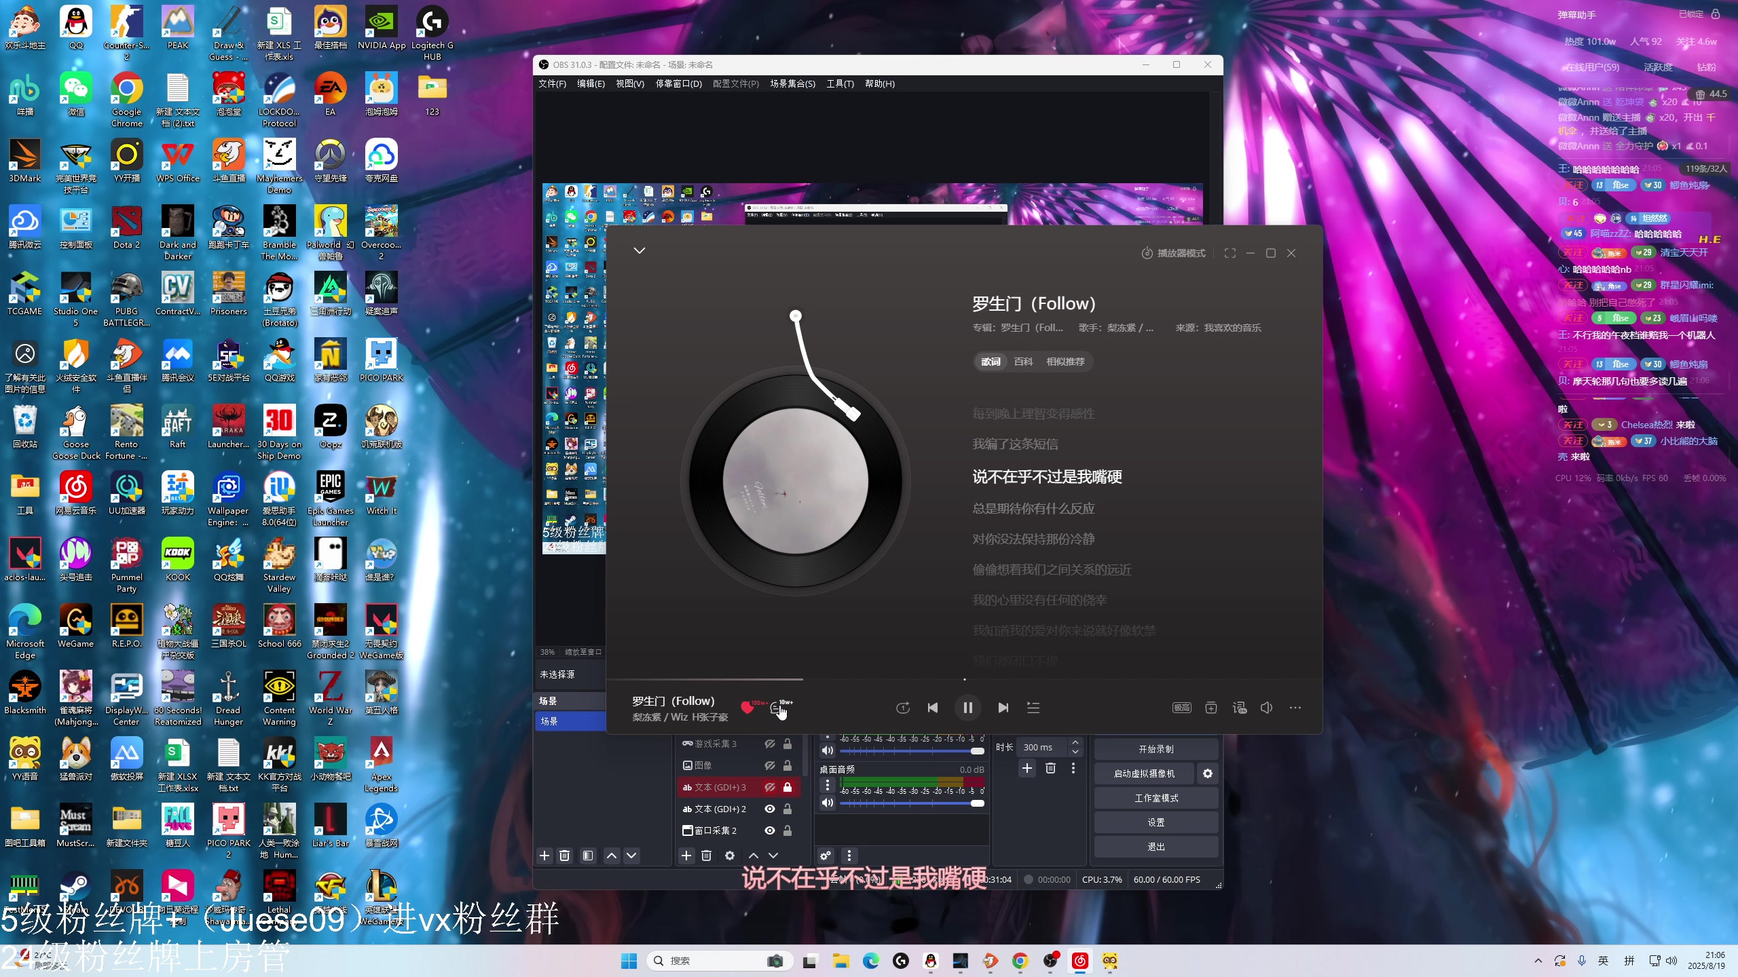Delete the selected OBS source
Screen dimensions: 1738x977
point(706,856)
